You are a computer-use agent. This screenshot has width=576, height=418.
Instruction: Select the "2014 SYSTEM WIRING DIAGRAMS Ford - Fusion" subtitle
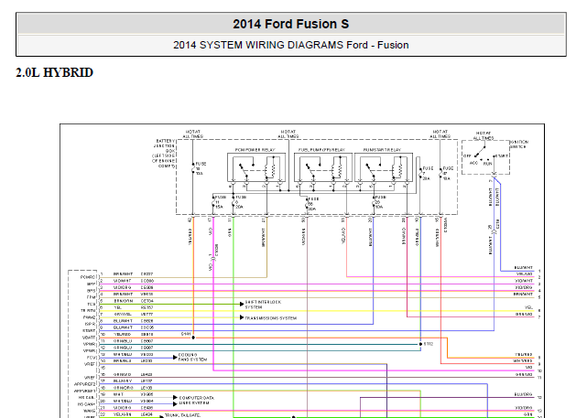click(290, 45)
